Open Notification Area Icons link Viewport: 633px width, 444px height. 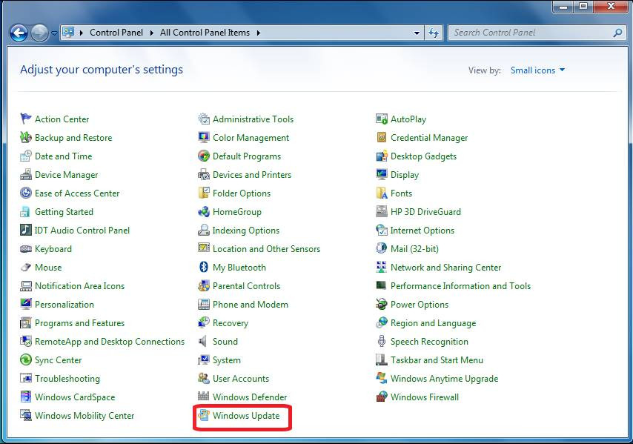click(x=79, y=286)
